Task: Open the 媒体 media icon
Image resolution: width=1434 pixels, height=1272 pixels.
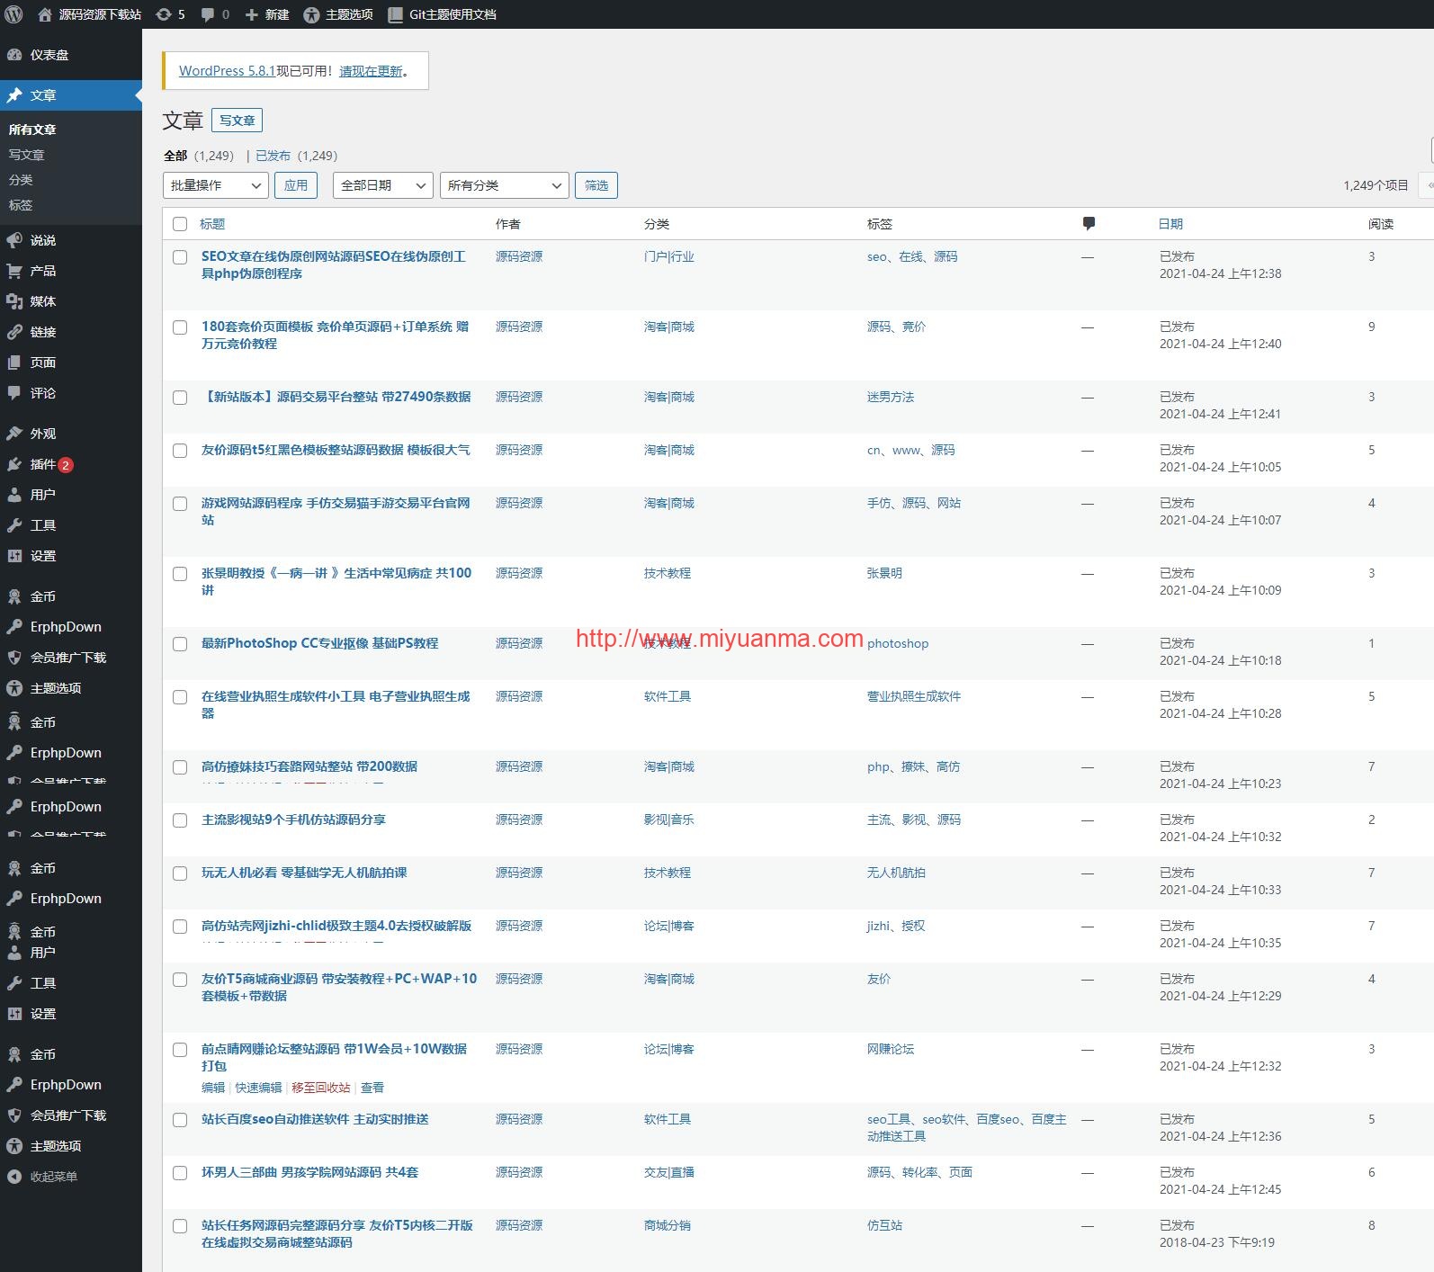Action: click(14, 301)
